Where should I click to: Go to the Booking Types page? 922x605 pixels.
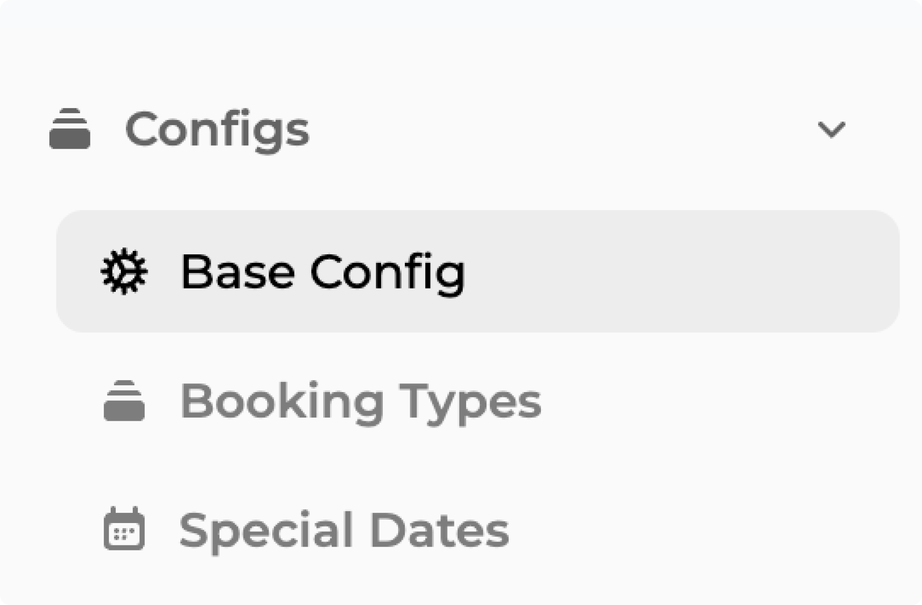pyautogui.click(x=360, y=401)
